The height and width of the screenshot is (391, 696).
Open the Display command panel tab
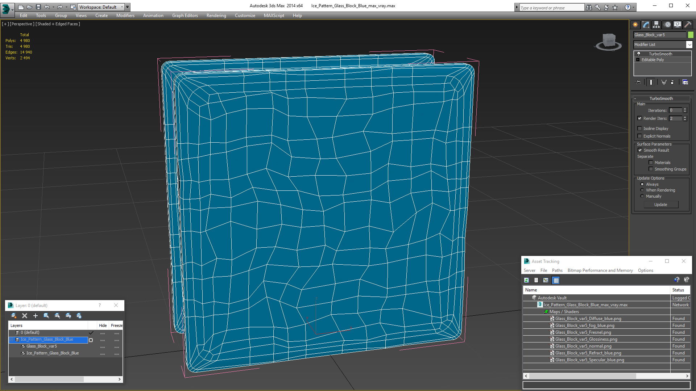(677, 25)
